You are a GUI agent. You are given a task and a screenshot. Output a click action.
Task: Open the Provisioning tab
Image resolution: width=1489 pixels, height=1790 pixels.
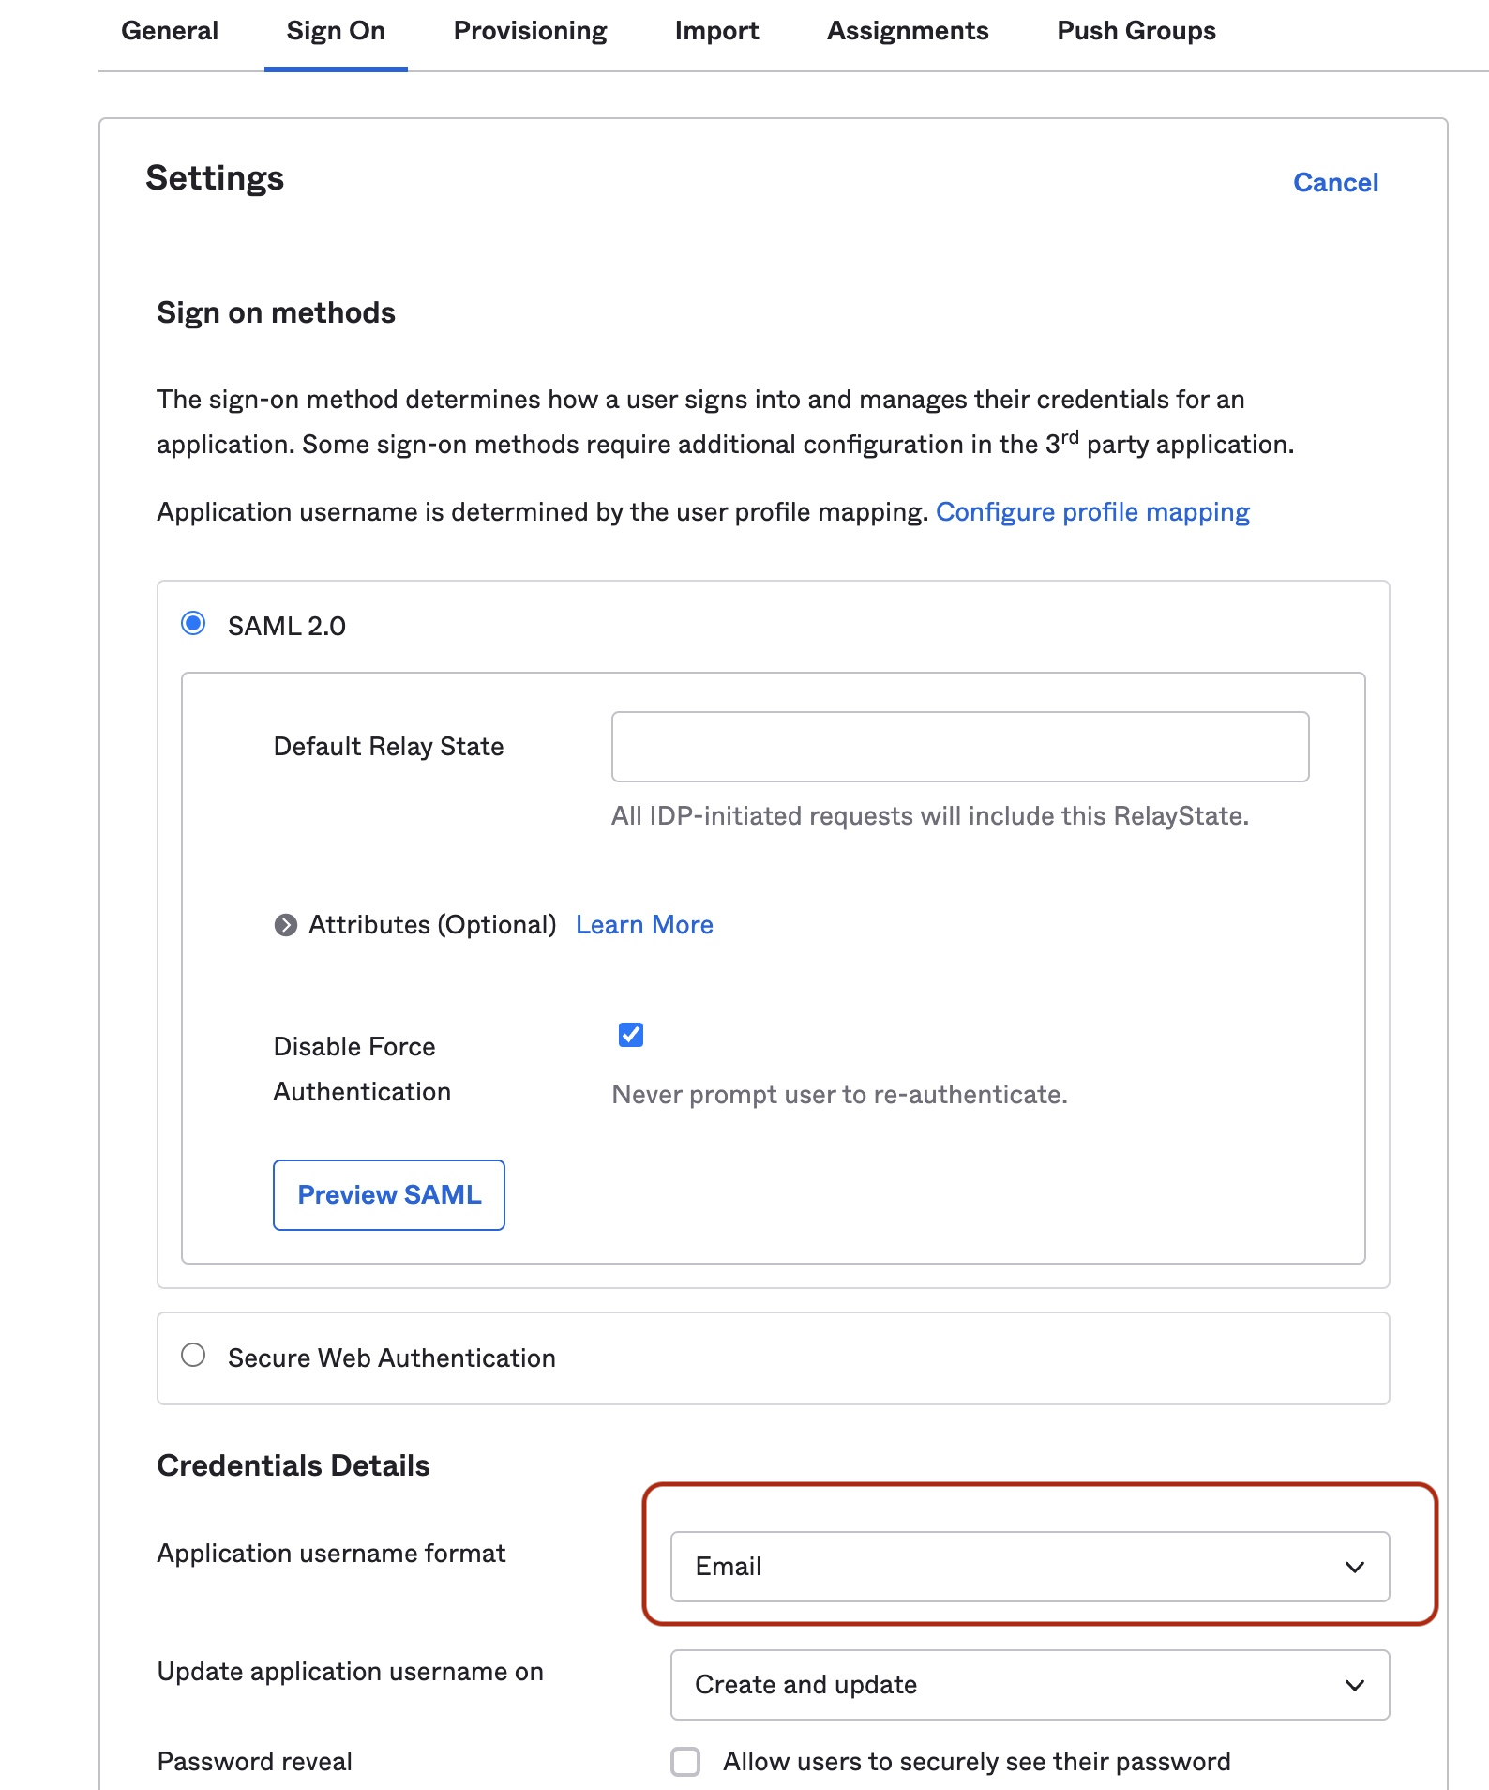click(530, 31)
